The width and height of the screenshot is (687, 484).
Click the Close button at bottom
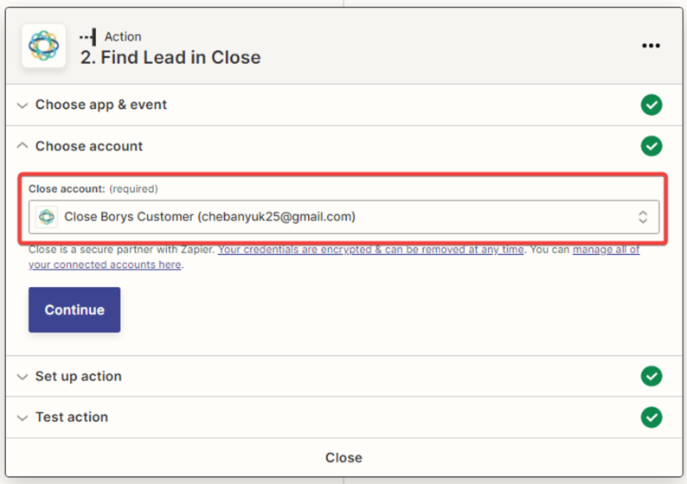[343, 457]
